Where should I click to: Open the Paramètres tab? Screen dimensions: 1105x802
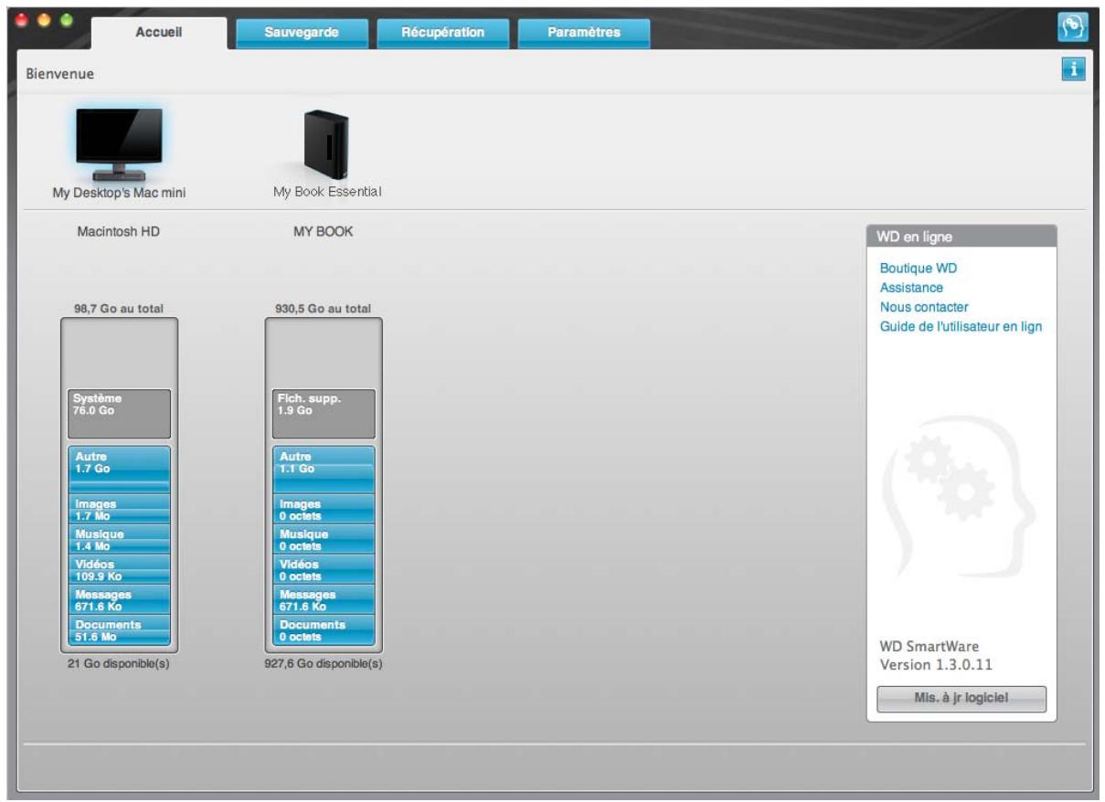584,32
